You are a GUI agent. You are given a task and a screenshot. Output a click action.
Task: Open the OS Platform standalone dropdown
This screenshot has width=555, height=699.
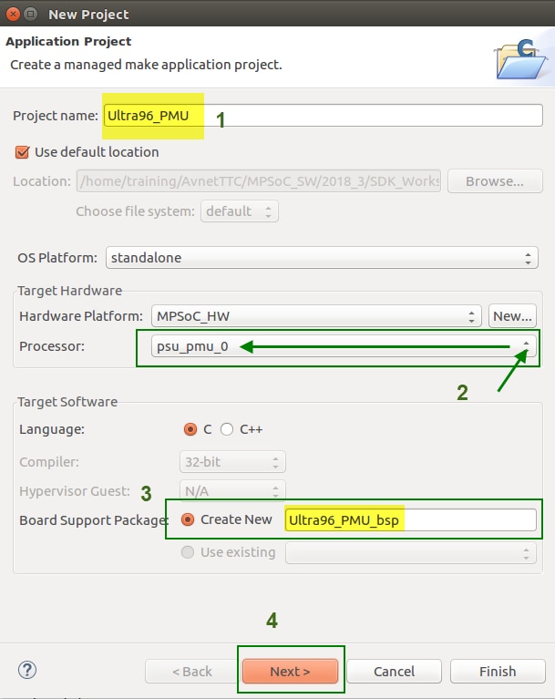pos(322,258)
